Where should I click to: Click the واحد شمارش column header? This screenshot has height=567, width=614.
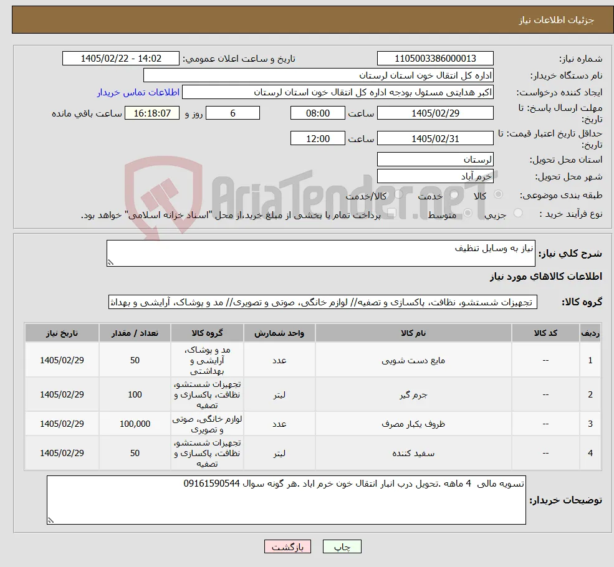point(279,333)
